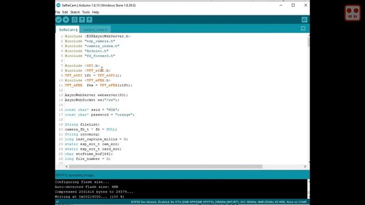This screenshot has width=365, height=205.
Task: Minimize the Arduino window
Action: [x=281, y=5]
